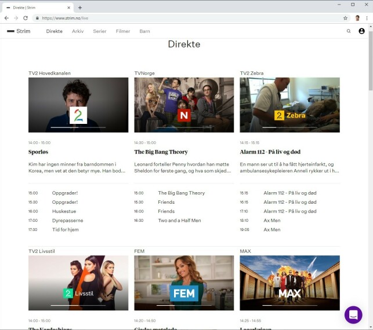Click the Sporløs description text
The height and width of the screenshot is (330, 373).
tap(77, 168)
